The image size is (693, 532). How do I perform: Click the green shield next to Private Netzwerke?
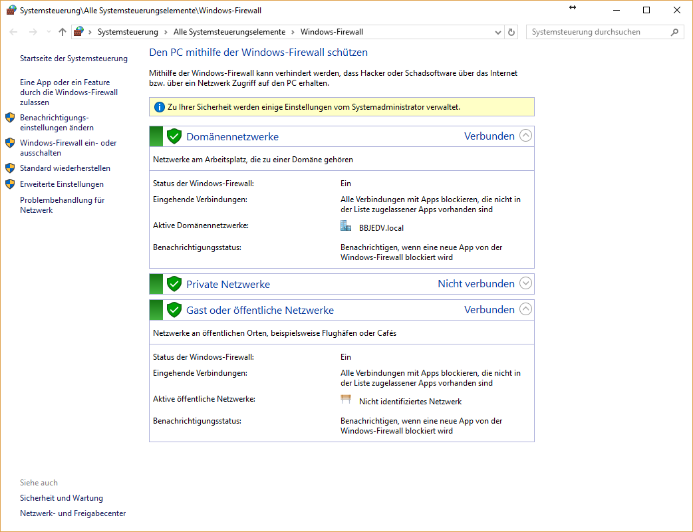[174, 284]
